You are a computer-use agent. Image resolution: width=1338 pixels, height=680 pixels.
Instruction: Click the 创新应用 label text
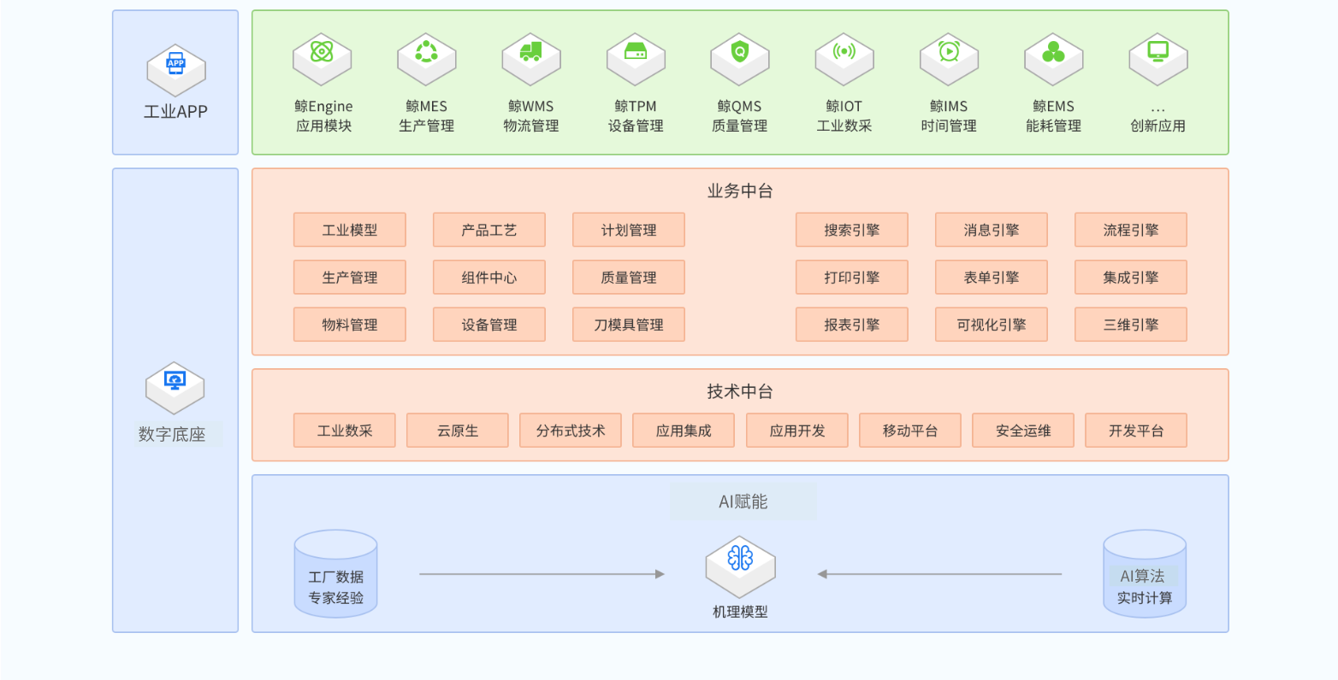(x=1158, y=126)
